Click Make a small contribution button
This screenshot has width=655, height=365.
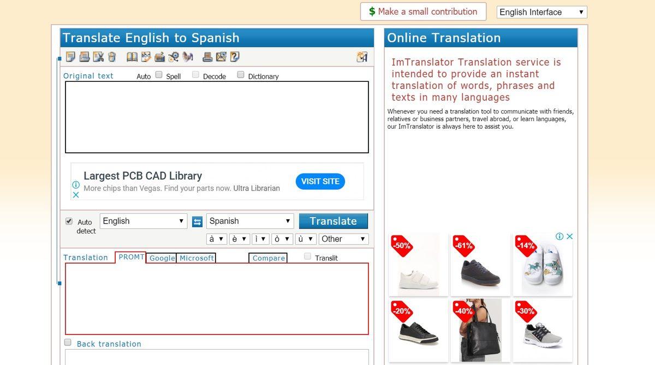click(x=422, y=11)
